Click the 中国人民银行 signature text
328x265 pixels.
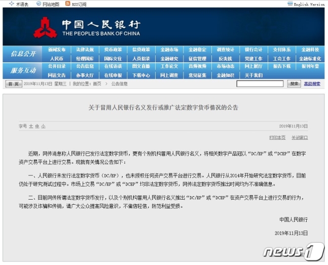point(294,219)
